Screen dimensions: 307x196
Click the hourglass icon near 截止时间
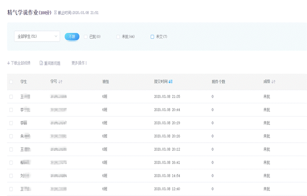[55, 13]
